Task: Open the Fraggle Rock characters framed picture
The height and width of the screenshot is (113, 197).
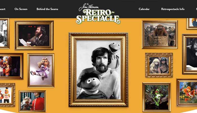Action: tap(187, 93)
